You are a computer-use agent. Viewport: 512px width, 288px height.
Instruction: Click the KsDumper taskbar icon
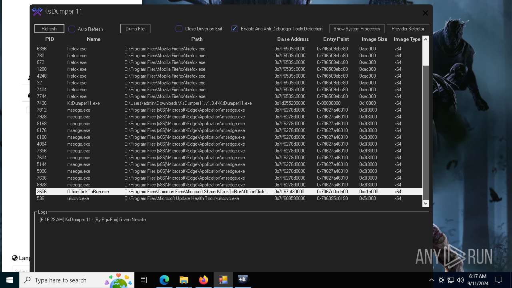click(242, 280)
